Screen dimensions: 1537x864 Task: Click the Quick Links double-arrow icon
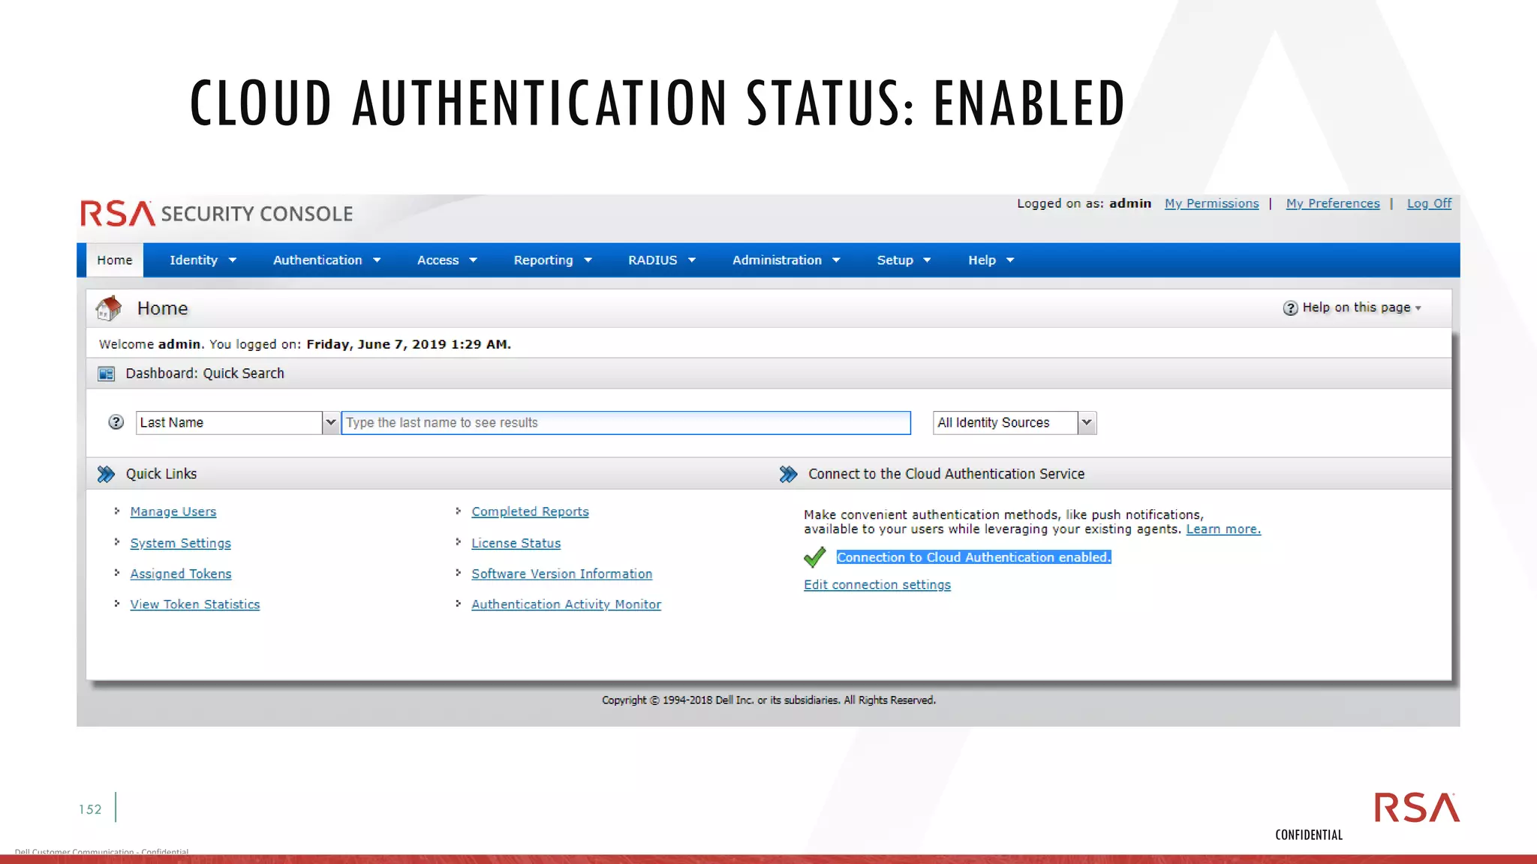click(106, 474)
